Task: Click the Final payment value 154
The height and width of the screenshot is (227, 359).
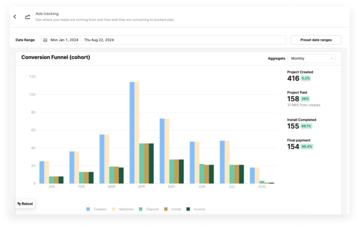Action: (x=293, y=147)
